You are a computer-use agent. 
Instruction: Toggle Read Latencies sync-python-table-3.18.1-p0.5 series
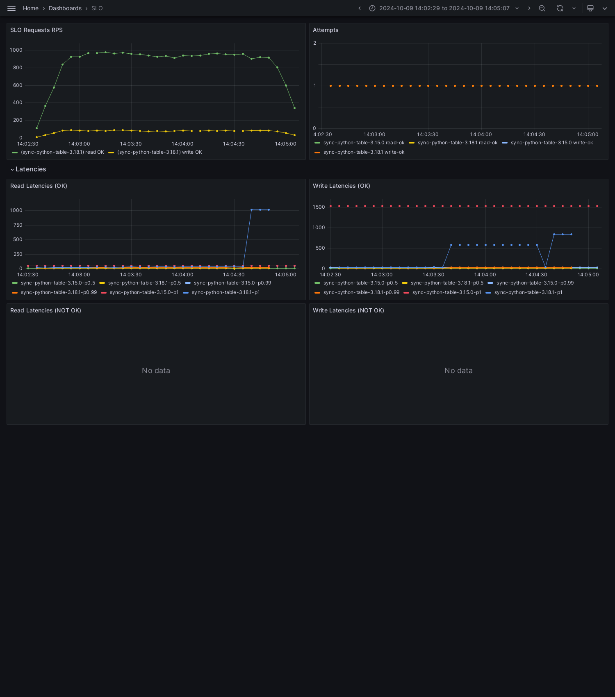tap(144, 283)
